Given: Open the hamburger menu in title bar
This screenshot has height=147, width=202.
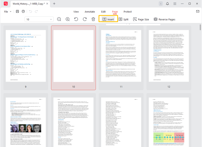Looking at the screenshot, I should tap(175, 4).
